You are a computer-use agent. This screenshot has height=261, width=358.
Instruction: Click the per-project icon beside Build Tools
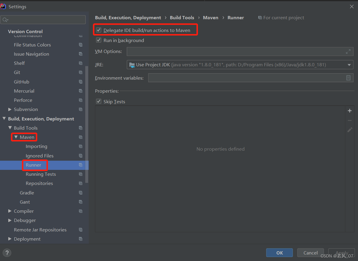[80, 128]
